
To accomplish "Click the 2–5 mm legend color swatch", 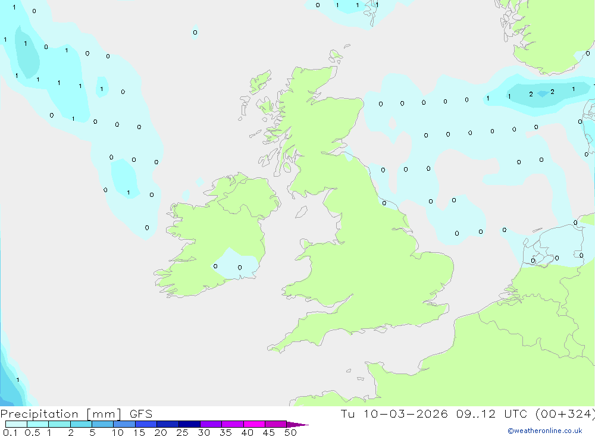I will click(81, 424).
